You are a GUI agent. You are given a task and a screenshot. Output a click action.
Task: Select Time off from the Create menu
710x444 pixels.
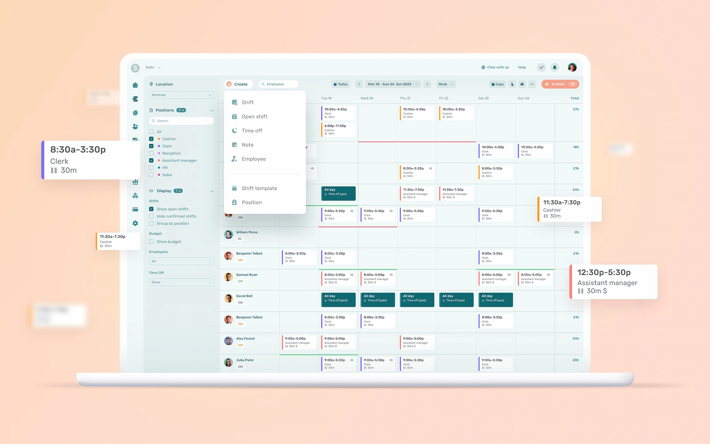point(251,130)
